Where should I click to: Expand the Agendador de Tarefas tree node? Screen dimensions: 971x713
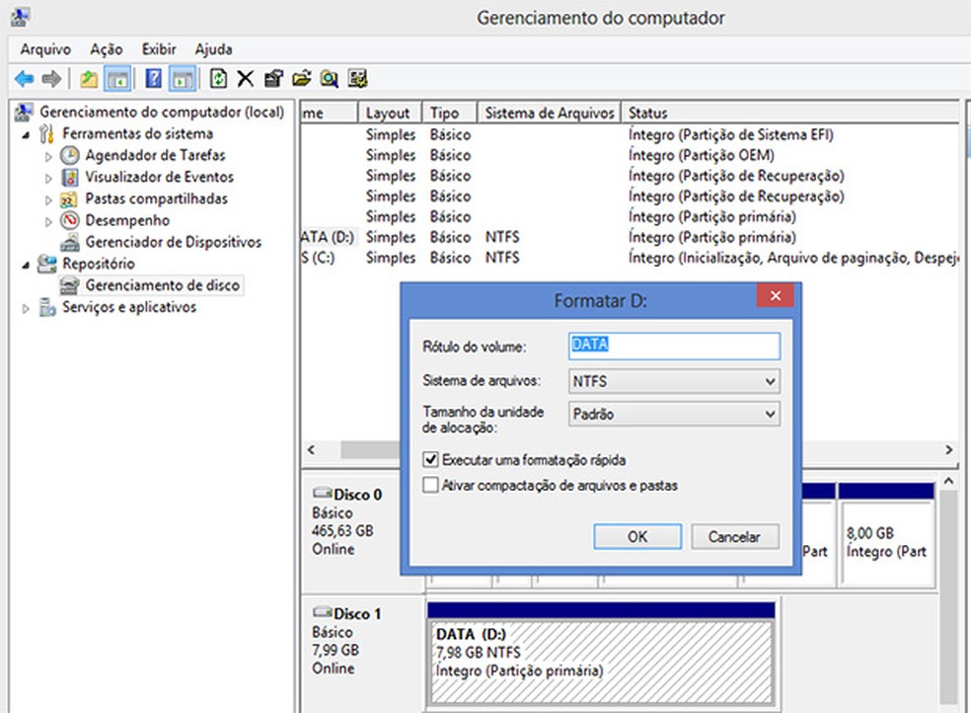48,156
